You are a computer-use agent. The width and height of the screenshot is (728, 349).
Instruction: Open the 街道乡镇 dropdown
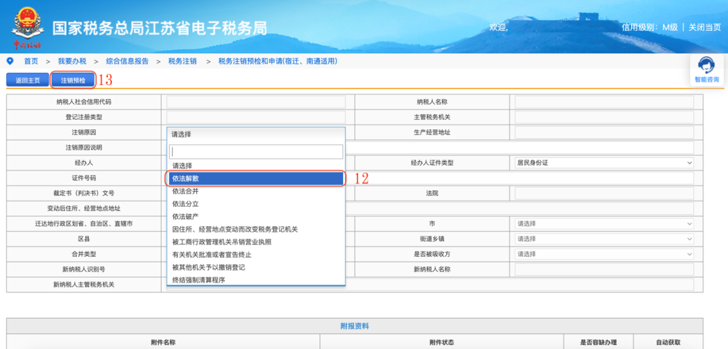click(x=604, y=239)
